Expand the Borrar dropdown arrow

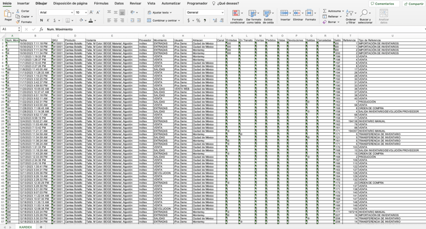338,22
